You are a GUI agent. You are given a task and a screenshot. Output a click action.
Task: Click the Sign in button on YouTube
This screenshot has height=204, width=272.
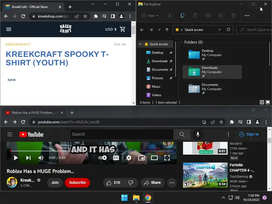(249, 134)
